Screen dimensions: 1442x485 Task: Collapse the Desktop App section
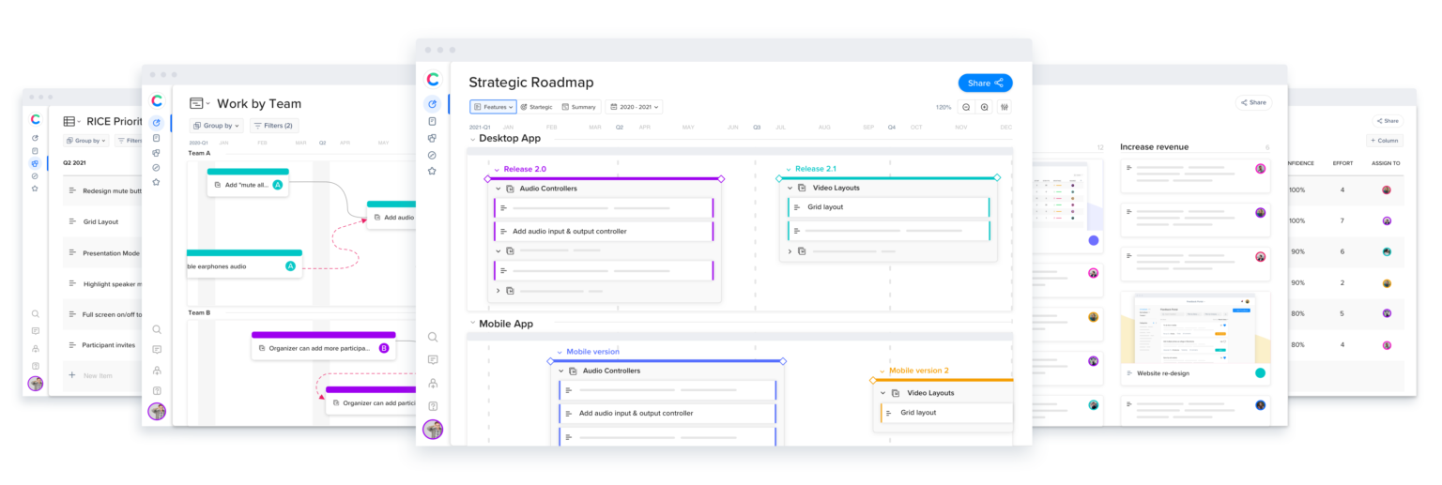(473, 138)
